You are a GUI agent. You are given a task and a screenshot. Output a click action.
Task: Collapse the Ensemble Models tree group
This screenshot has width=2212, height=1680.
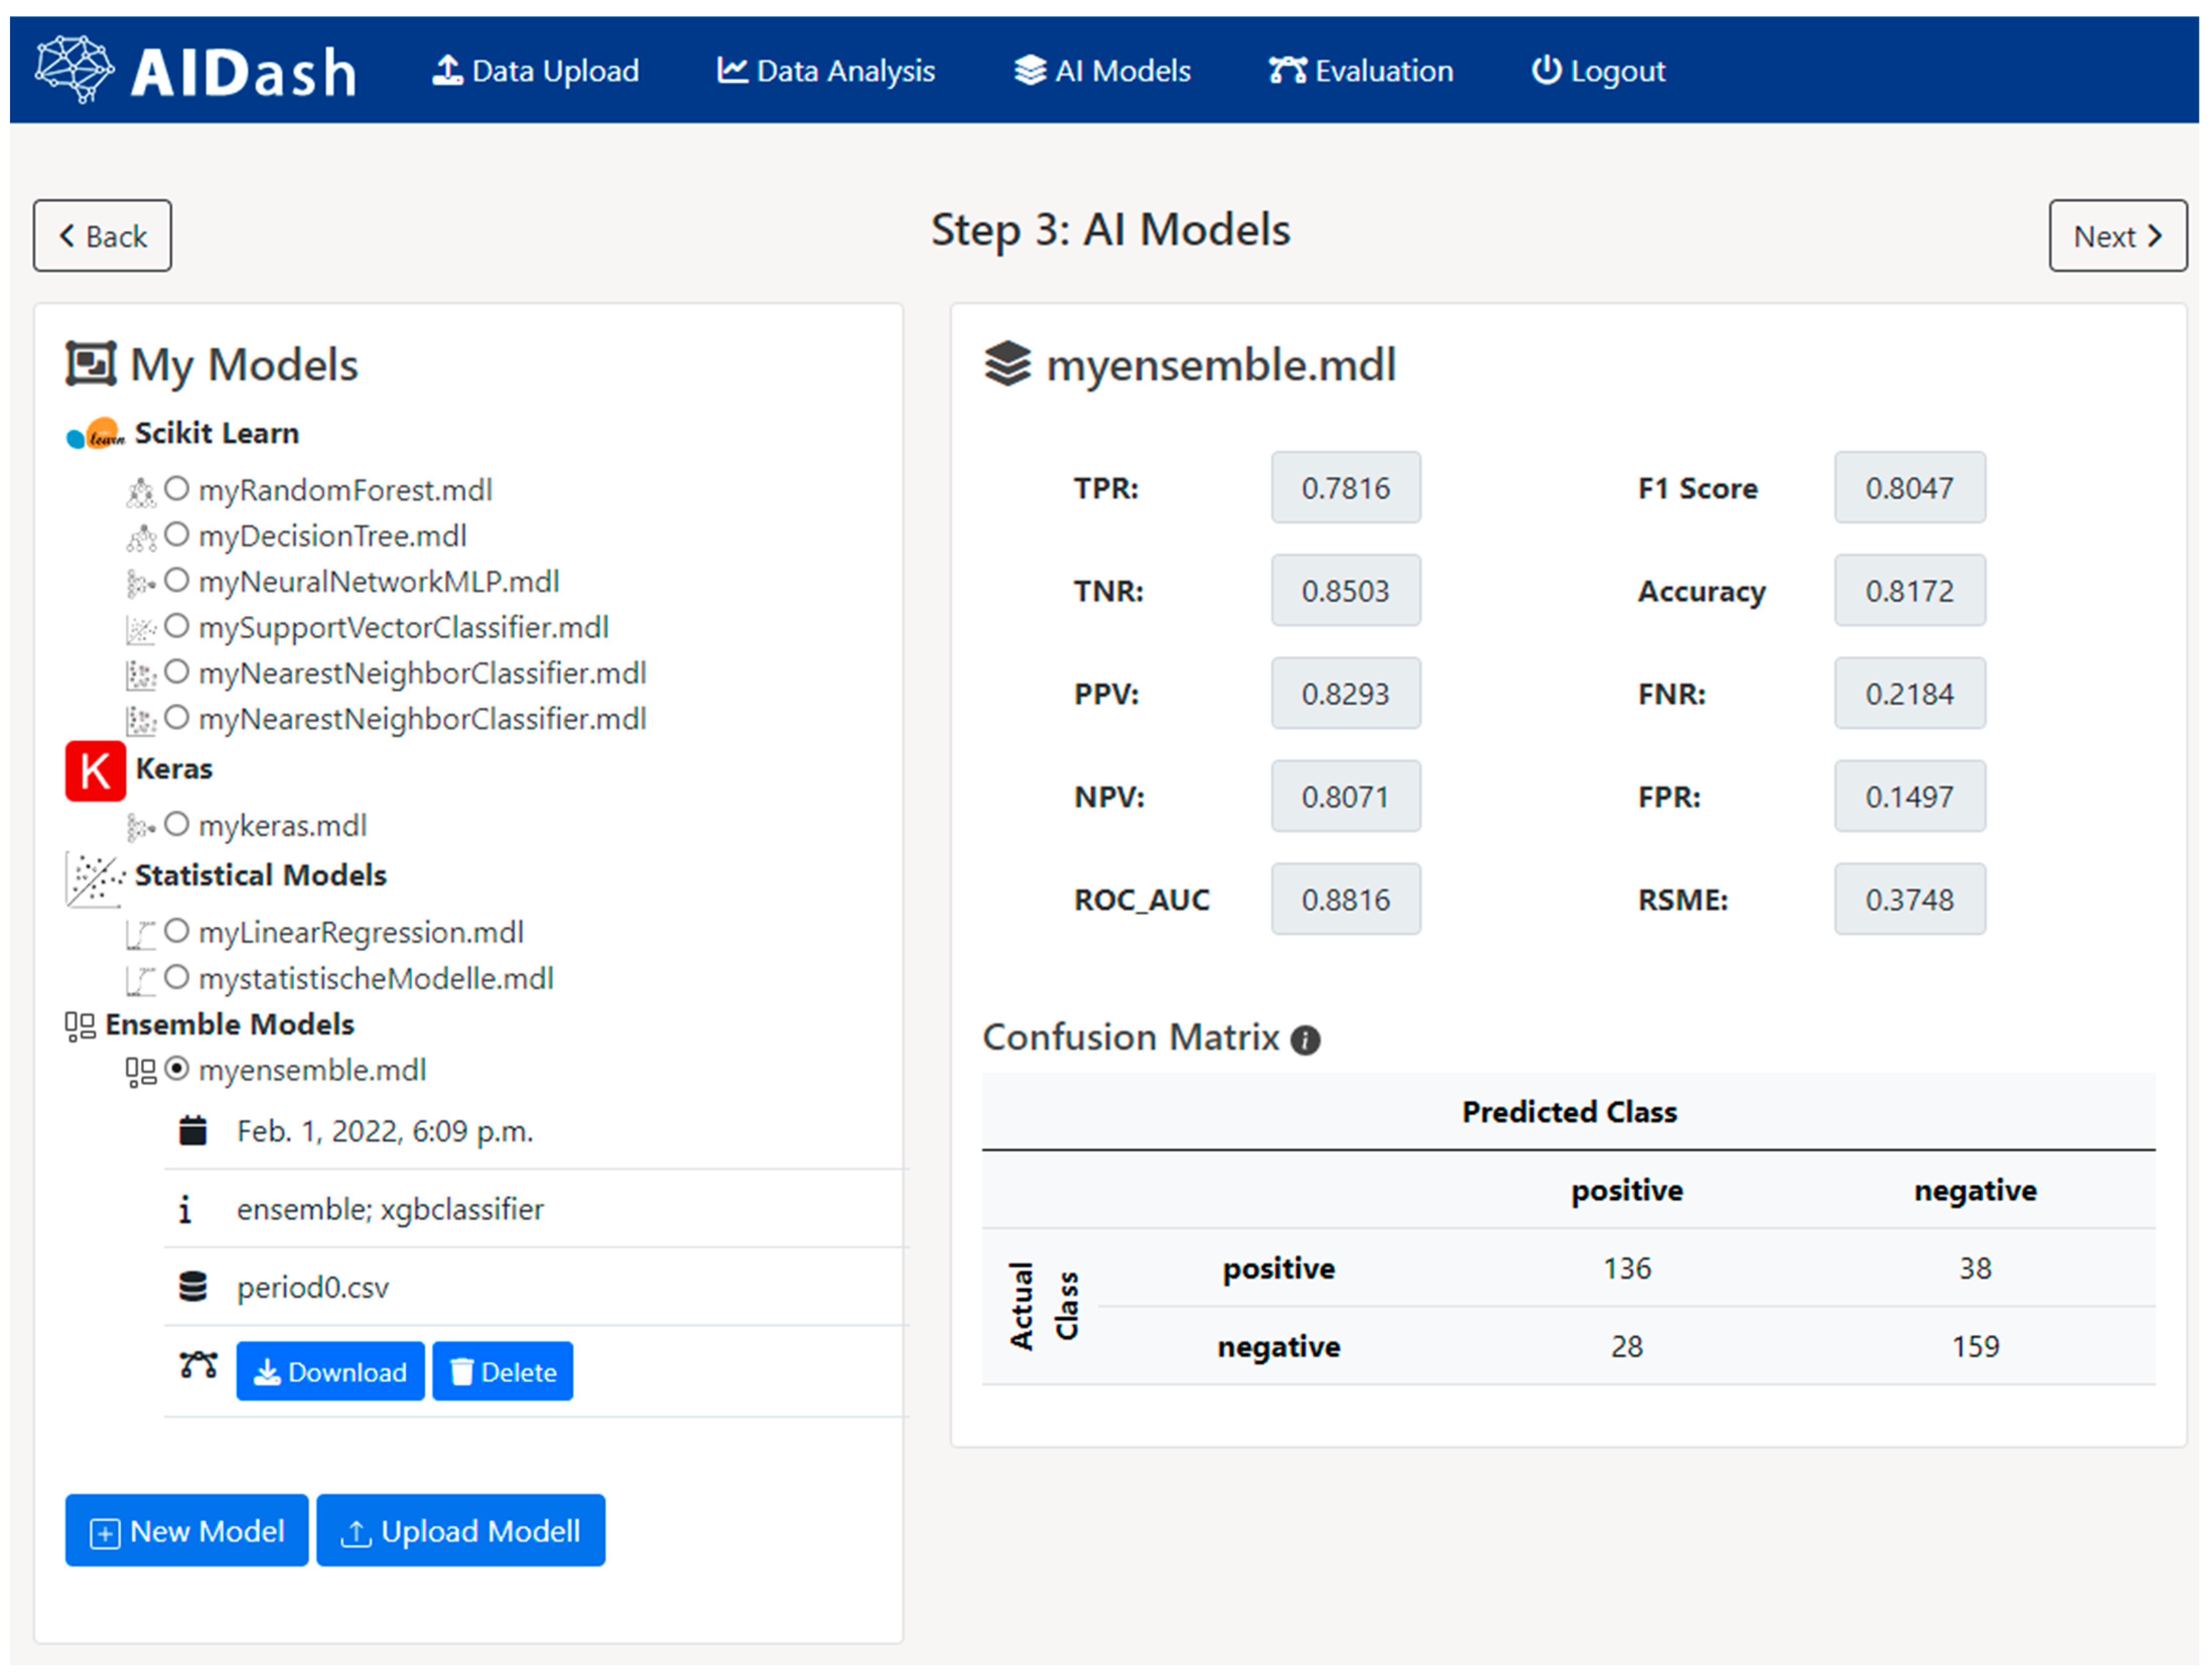(x=229, y=1024)
